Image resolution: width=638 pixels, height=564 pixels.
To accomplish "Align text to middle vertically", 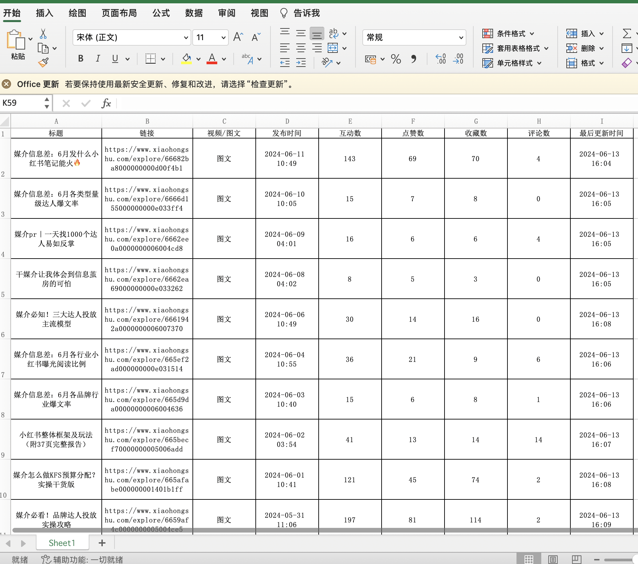I will [x=301, y=33].
